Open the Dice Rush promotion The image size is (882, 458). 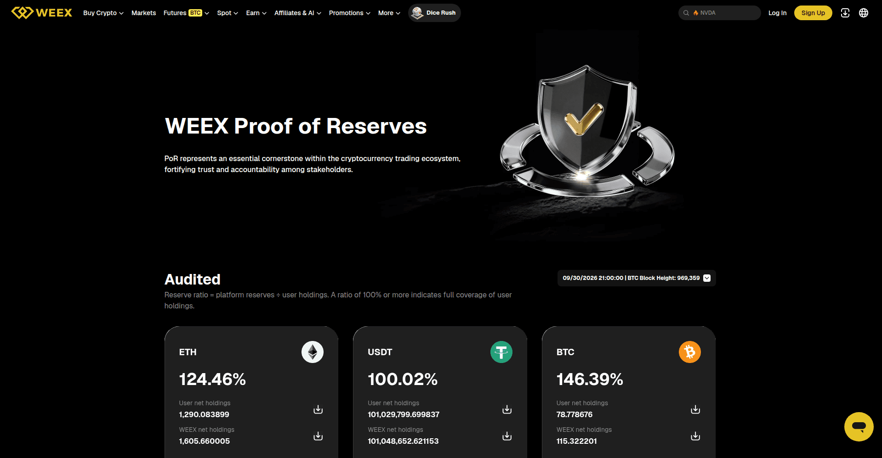pyautogui.click(x=434, y=13)
